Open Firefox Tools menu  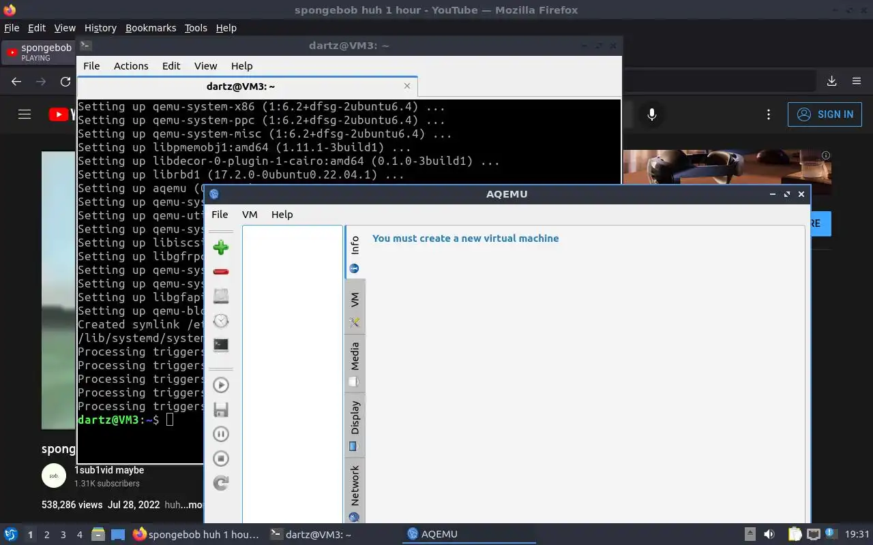[196, 28]
